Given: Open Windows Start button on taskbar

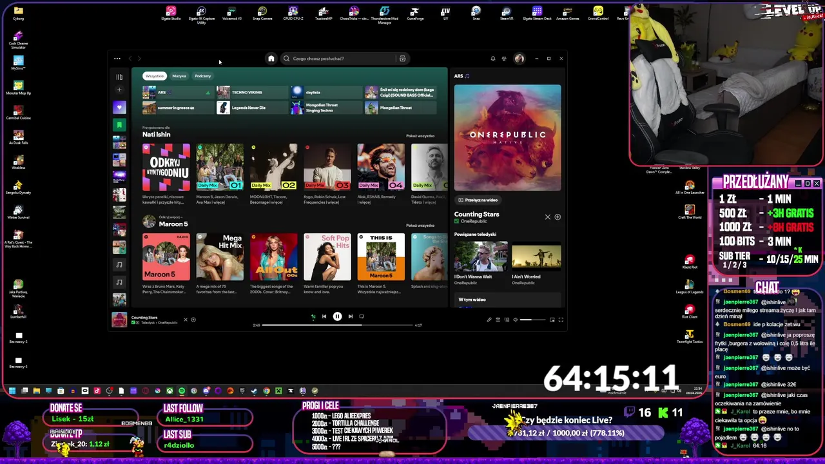Looking at the screenshot, I should [12, 391].
